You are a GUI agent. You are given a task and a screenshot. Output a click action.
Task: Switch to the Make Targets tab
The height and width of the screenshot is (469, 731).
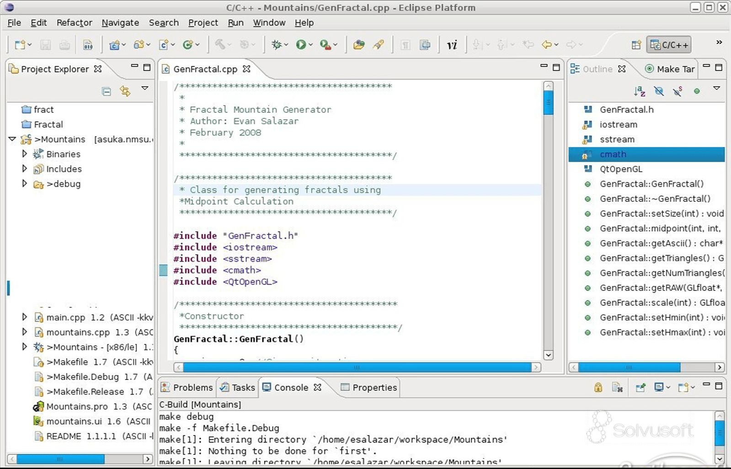pyautogui.click(x=670, y=69)
